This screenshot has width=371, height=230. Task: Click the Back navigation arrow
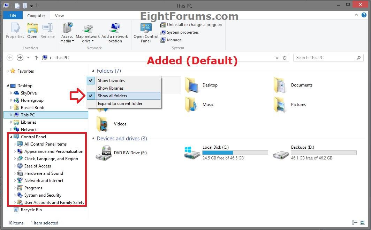10,58
